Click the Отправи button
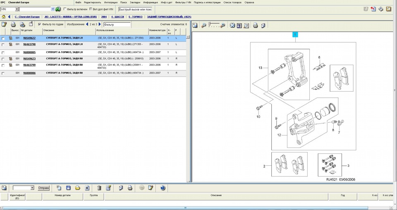397x210 pixels. pyautogui.click(x=44, y=188)
